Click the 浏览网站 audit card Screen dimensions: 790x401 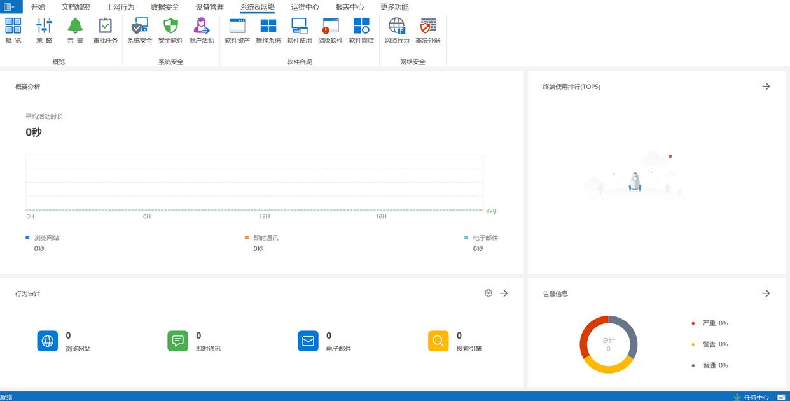(x=48, y=341)
